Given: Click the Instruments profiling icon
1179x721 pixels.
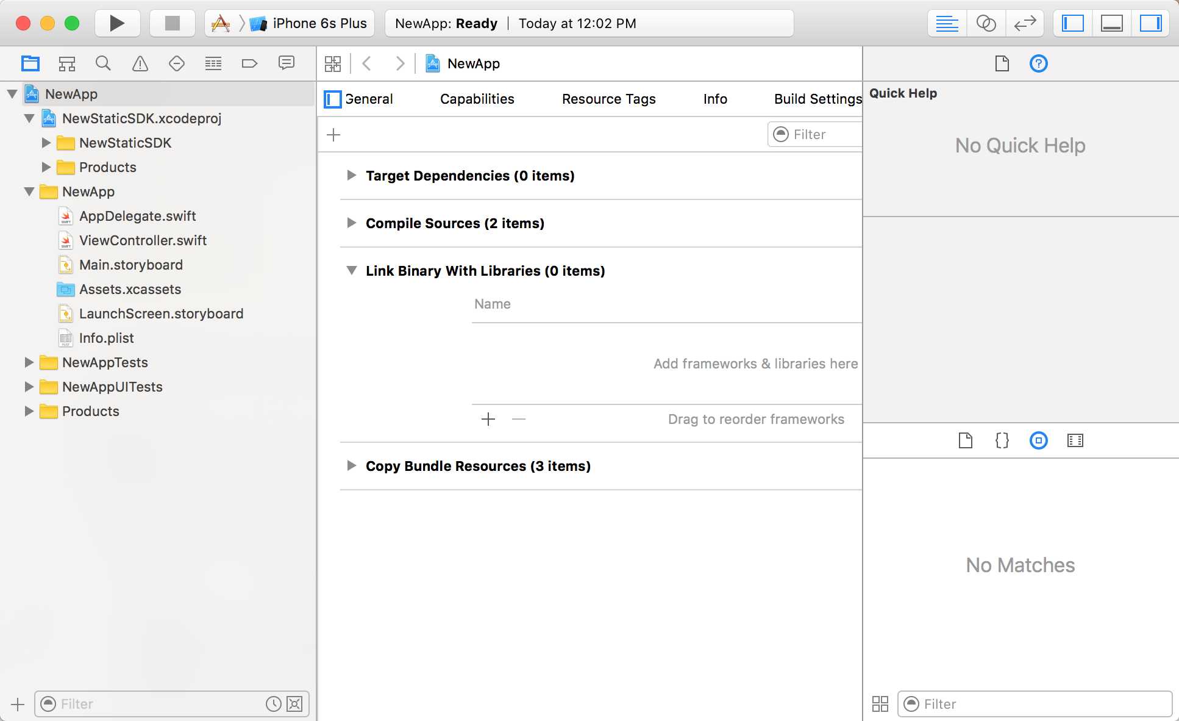Looking at the screenshot, I should click(x=220, y=23).
